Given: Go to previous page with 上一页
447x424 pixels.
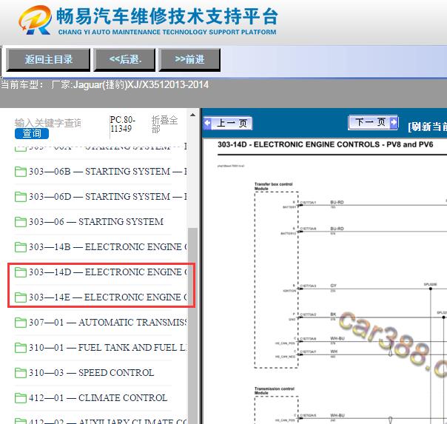Looking at the screenshot, I should pos(228,124).
